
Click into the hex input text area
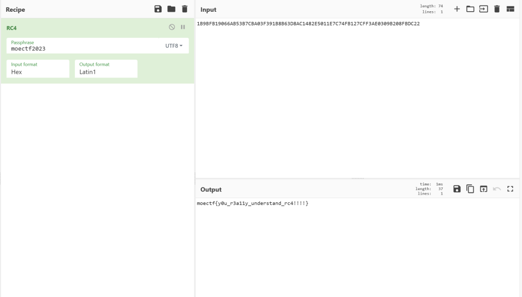357,92
